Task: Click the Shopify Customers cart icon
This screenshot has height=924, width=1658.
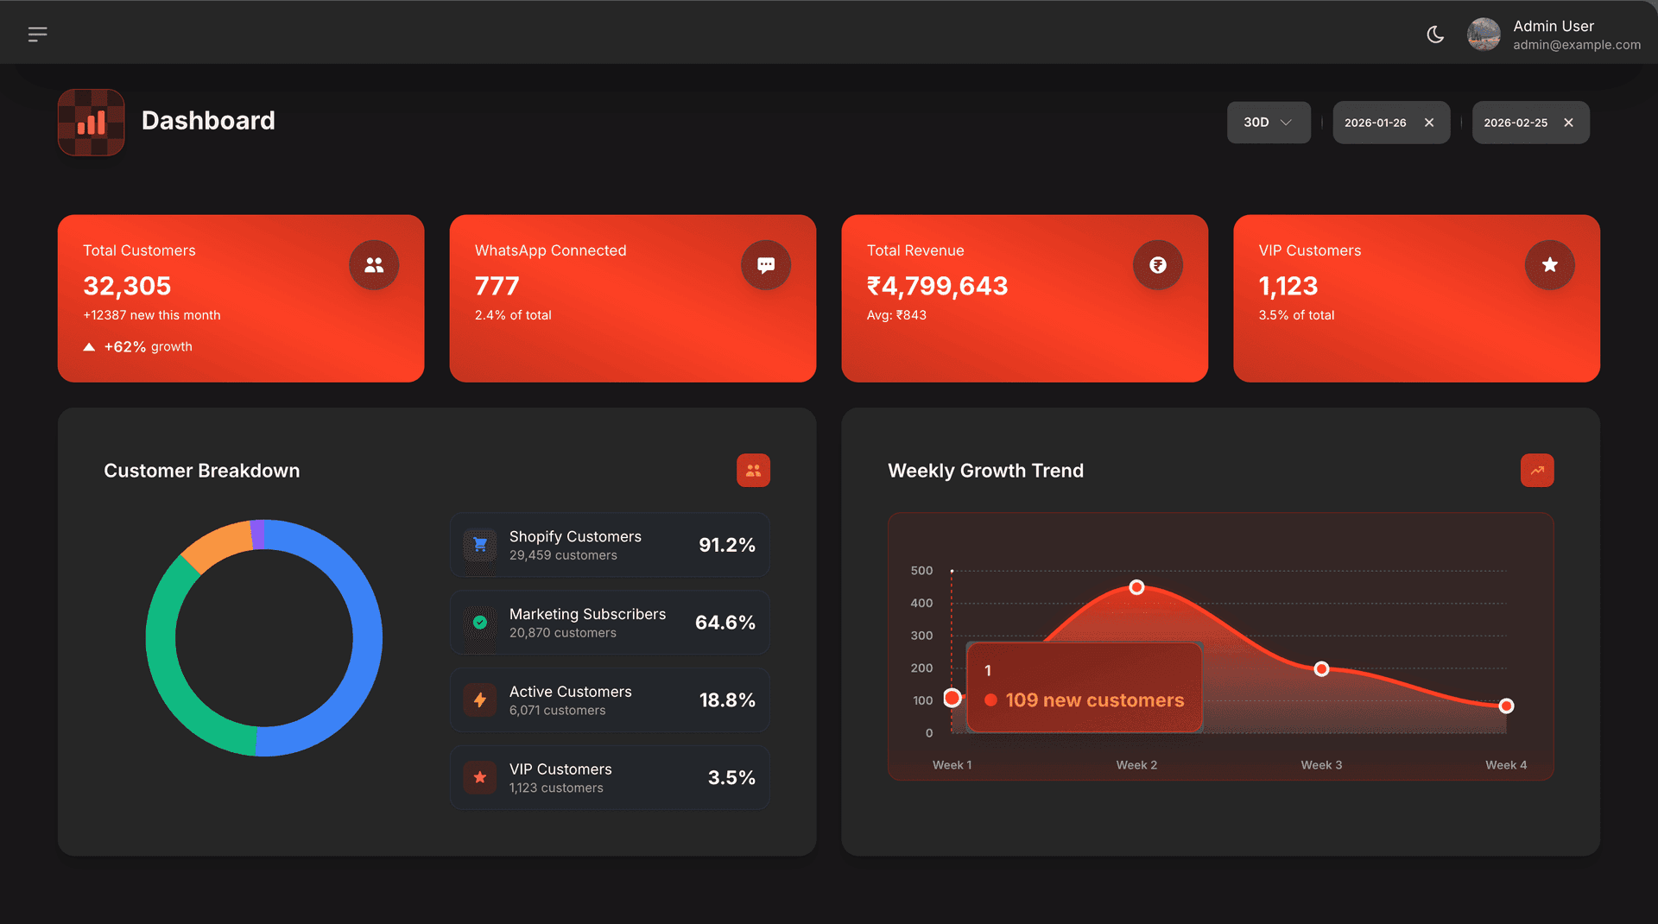Action: (480, 545)
